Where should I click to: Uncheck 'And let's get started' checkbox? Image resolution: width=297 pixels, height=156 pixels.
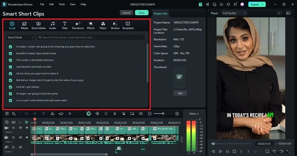(10, 87)
